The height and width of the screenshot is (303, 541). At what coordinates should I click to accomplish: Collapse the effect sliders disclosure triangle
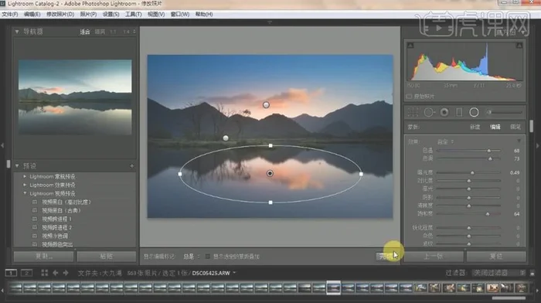[x=519, y=141]
